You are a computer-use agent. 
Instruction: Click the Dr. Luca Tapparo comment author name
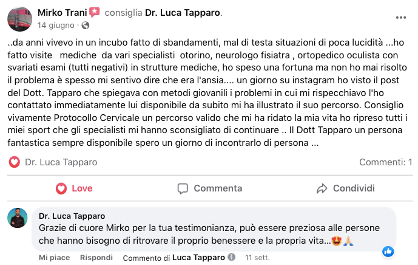point(72,216)
